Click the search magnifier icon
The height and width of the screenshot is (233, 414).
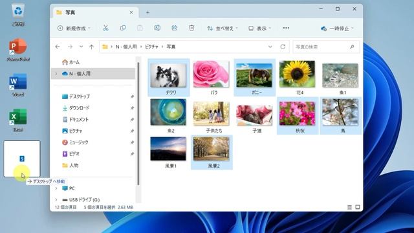coord(352,47)
